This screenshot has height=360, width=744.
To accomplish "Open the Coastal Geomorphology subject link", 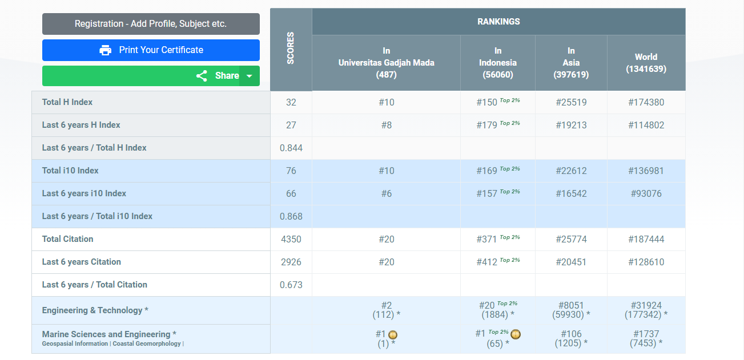I will coord(147,344).
